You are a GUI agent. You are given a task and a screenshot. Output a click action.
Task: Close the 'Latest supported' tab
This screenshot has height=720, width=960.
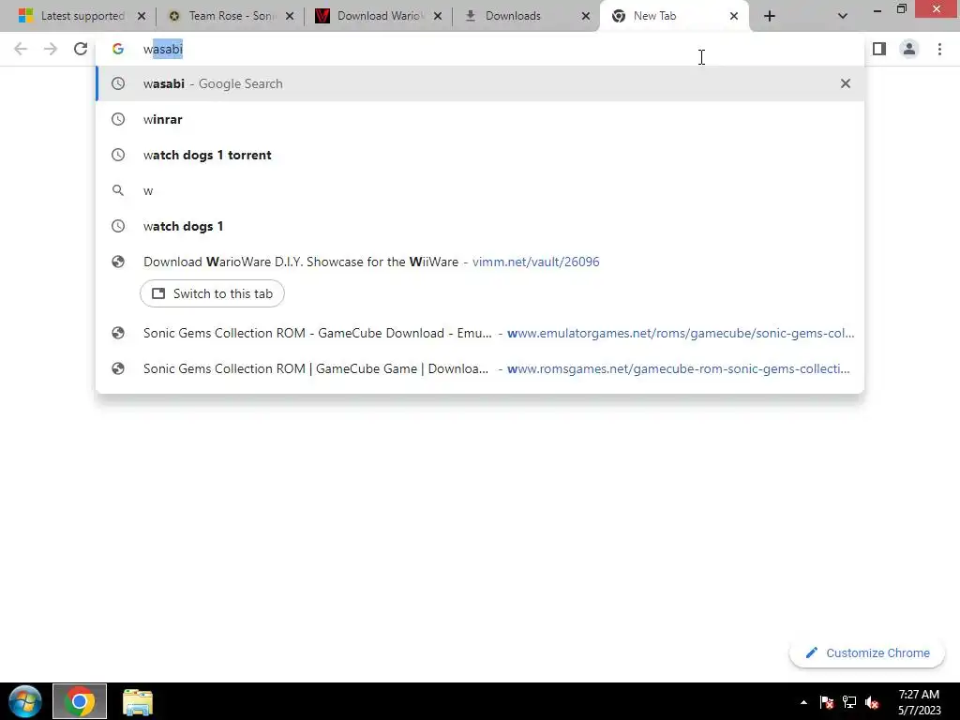pos(142,16)
